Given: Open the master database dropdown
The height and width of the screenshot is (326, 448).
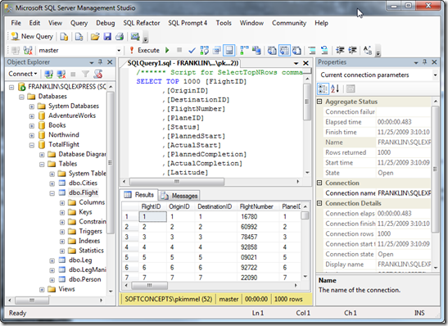Looking at the screenshot, I should pos(119,51).
